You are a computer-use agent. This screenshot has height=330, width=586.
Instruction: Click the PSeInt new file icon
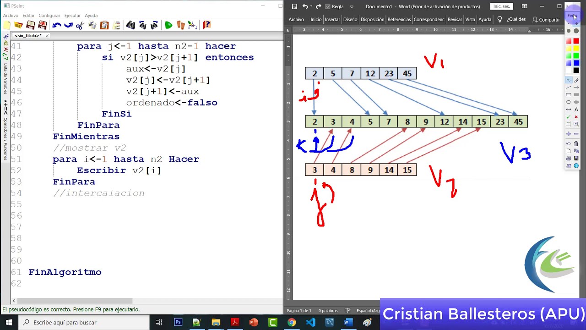(x=7, y=25)
